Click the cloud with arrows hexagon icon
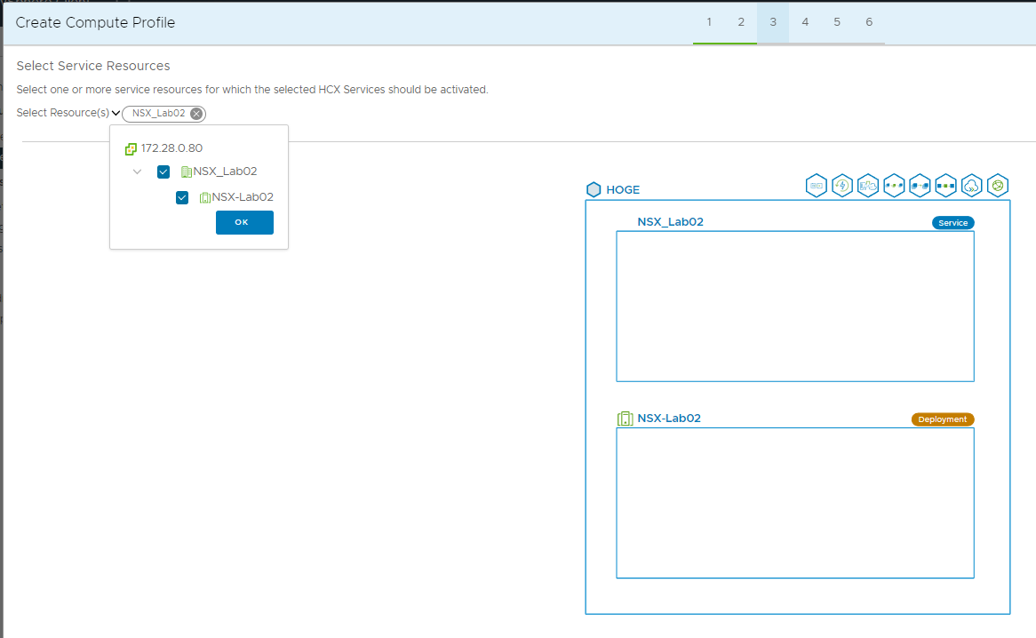Viewport: 1036px width, 638px height. (x=971, y=186)
